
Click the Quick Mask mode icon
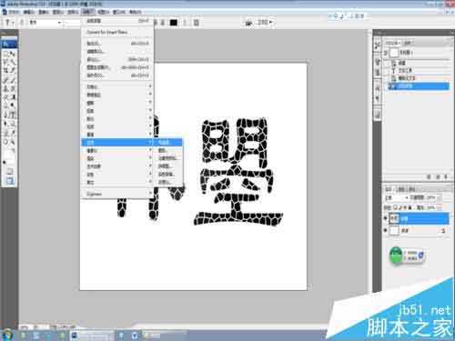pyautogui.click(x=9, y=171)
